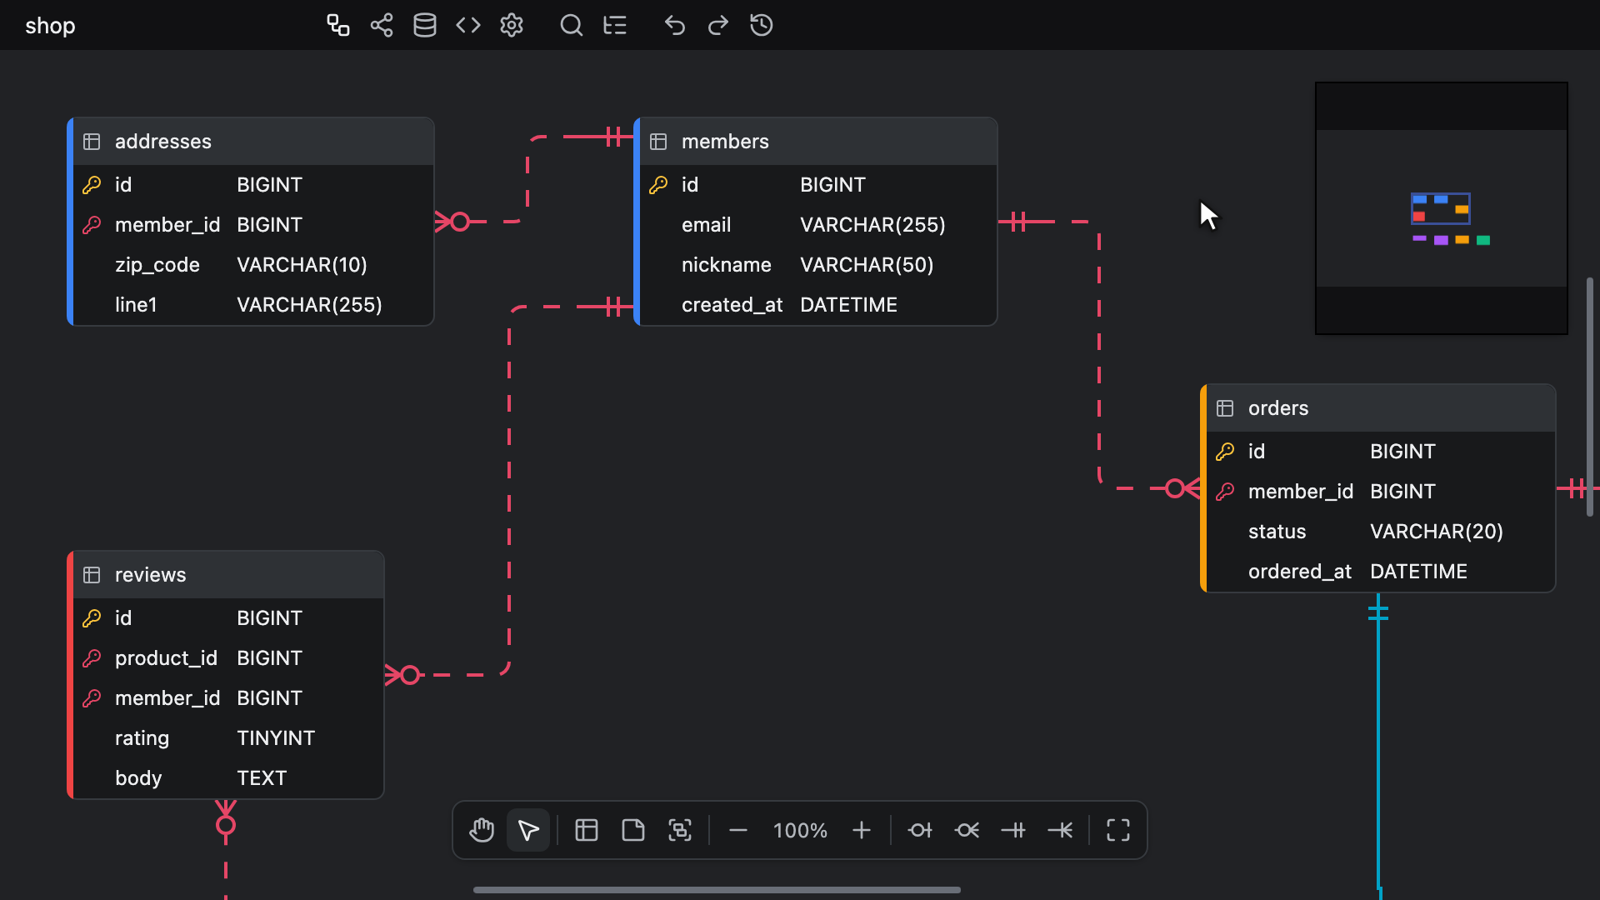1600x900 pixels.
Task: Click the undo arrow
Action: [x=675, y=25]
